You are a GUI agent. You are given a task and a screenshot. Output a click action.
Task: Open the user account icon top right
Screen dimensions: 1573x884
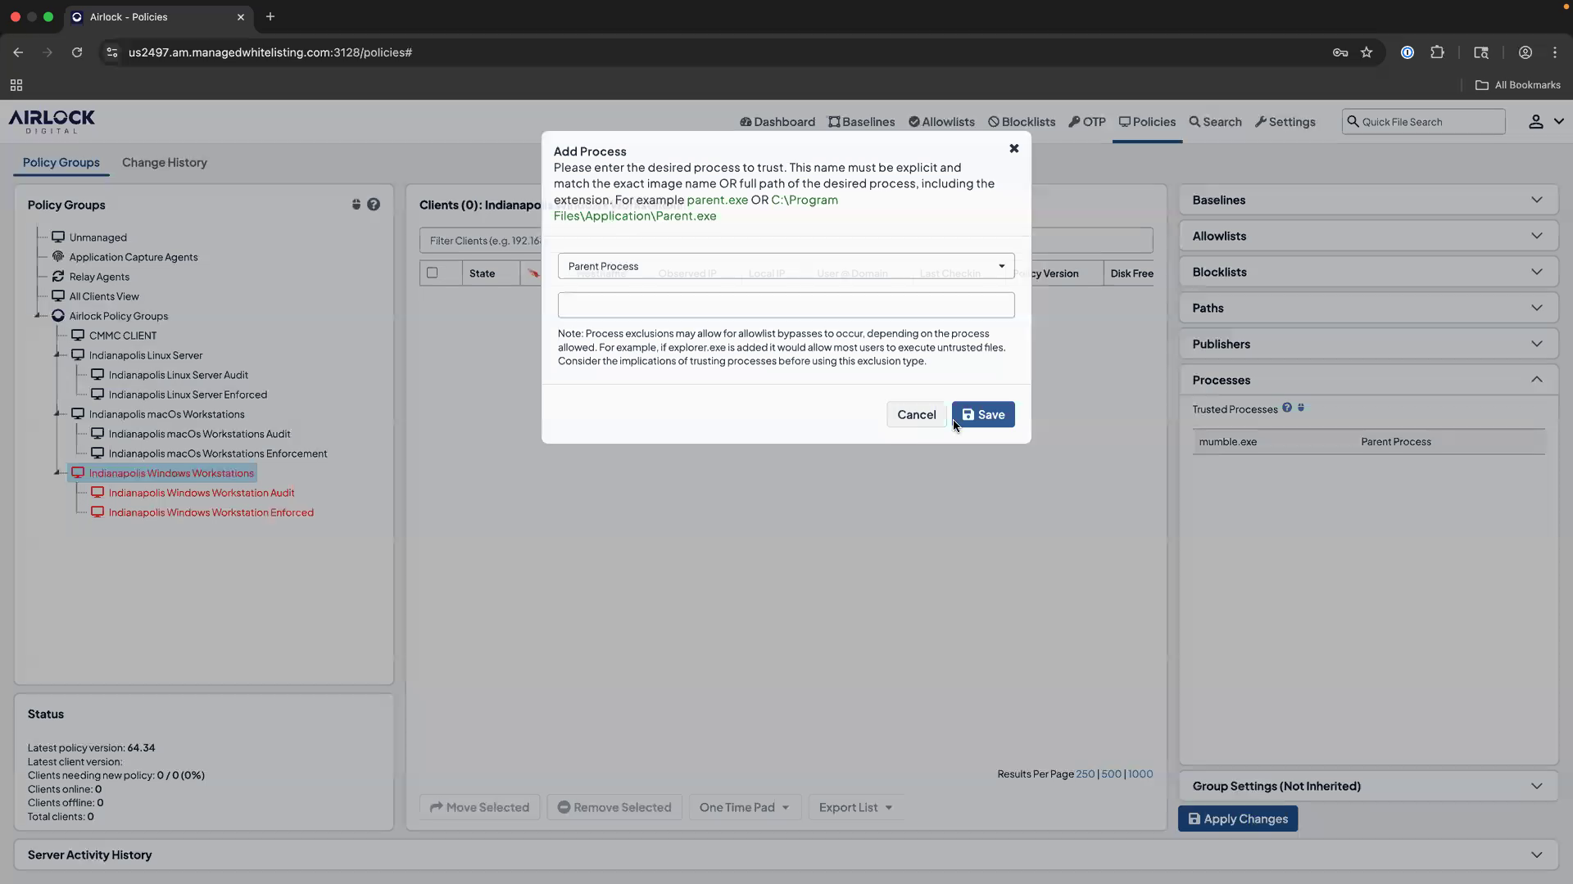[x=1535, y=121]
